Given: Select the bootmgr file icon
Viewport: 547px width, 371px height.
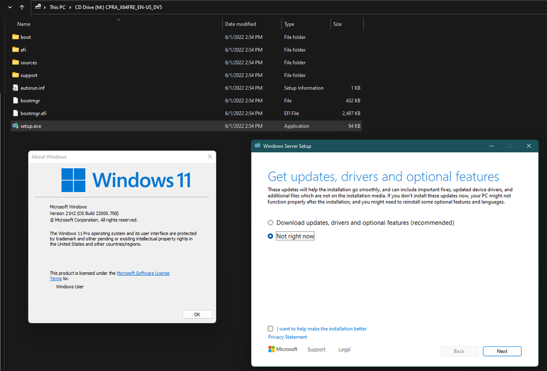Looking at the screenshot, I should pyautogui.click(x=15, y=100).
